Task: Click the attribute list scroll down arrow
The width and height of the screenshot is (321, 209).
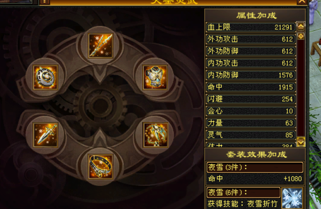Action: 301,142
